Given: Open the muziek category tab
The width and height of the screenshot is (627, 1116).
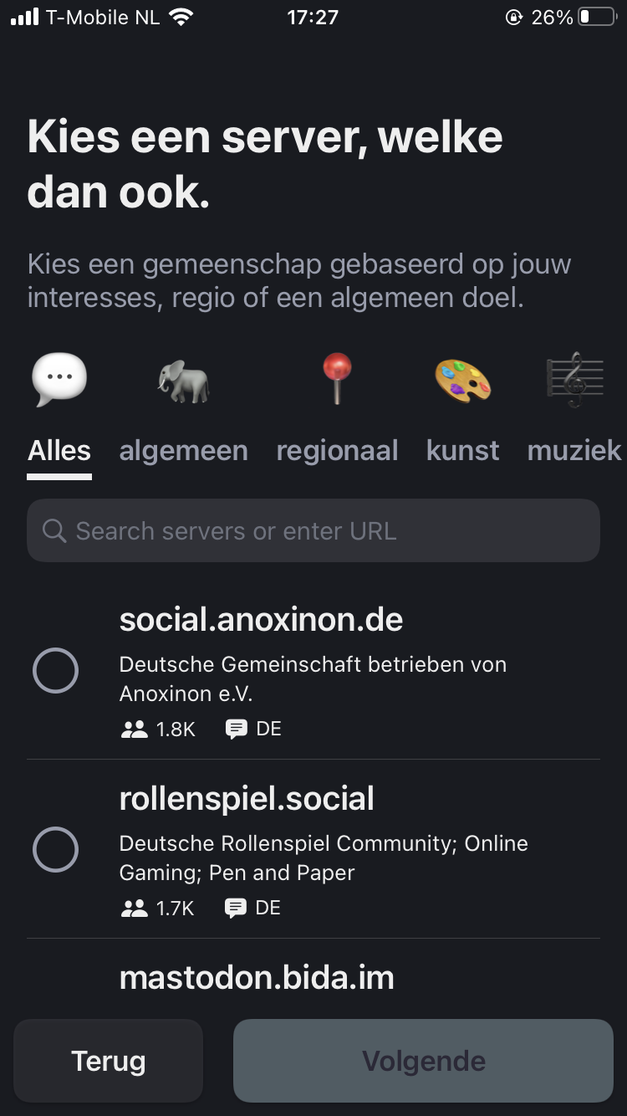Looking at the screenshot, I should pyautogui.click(x=574, y=451).
